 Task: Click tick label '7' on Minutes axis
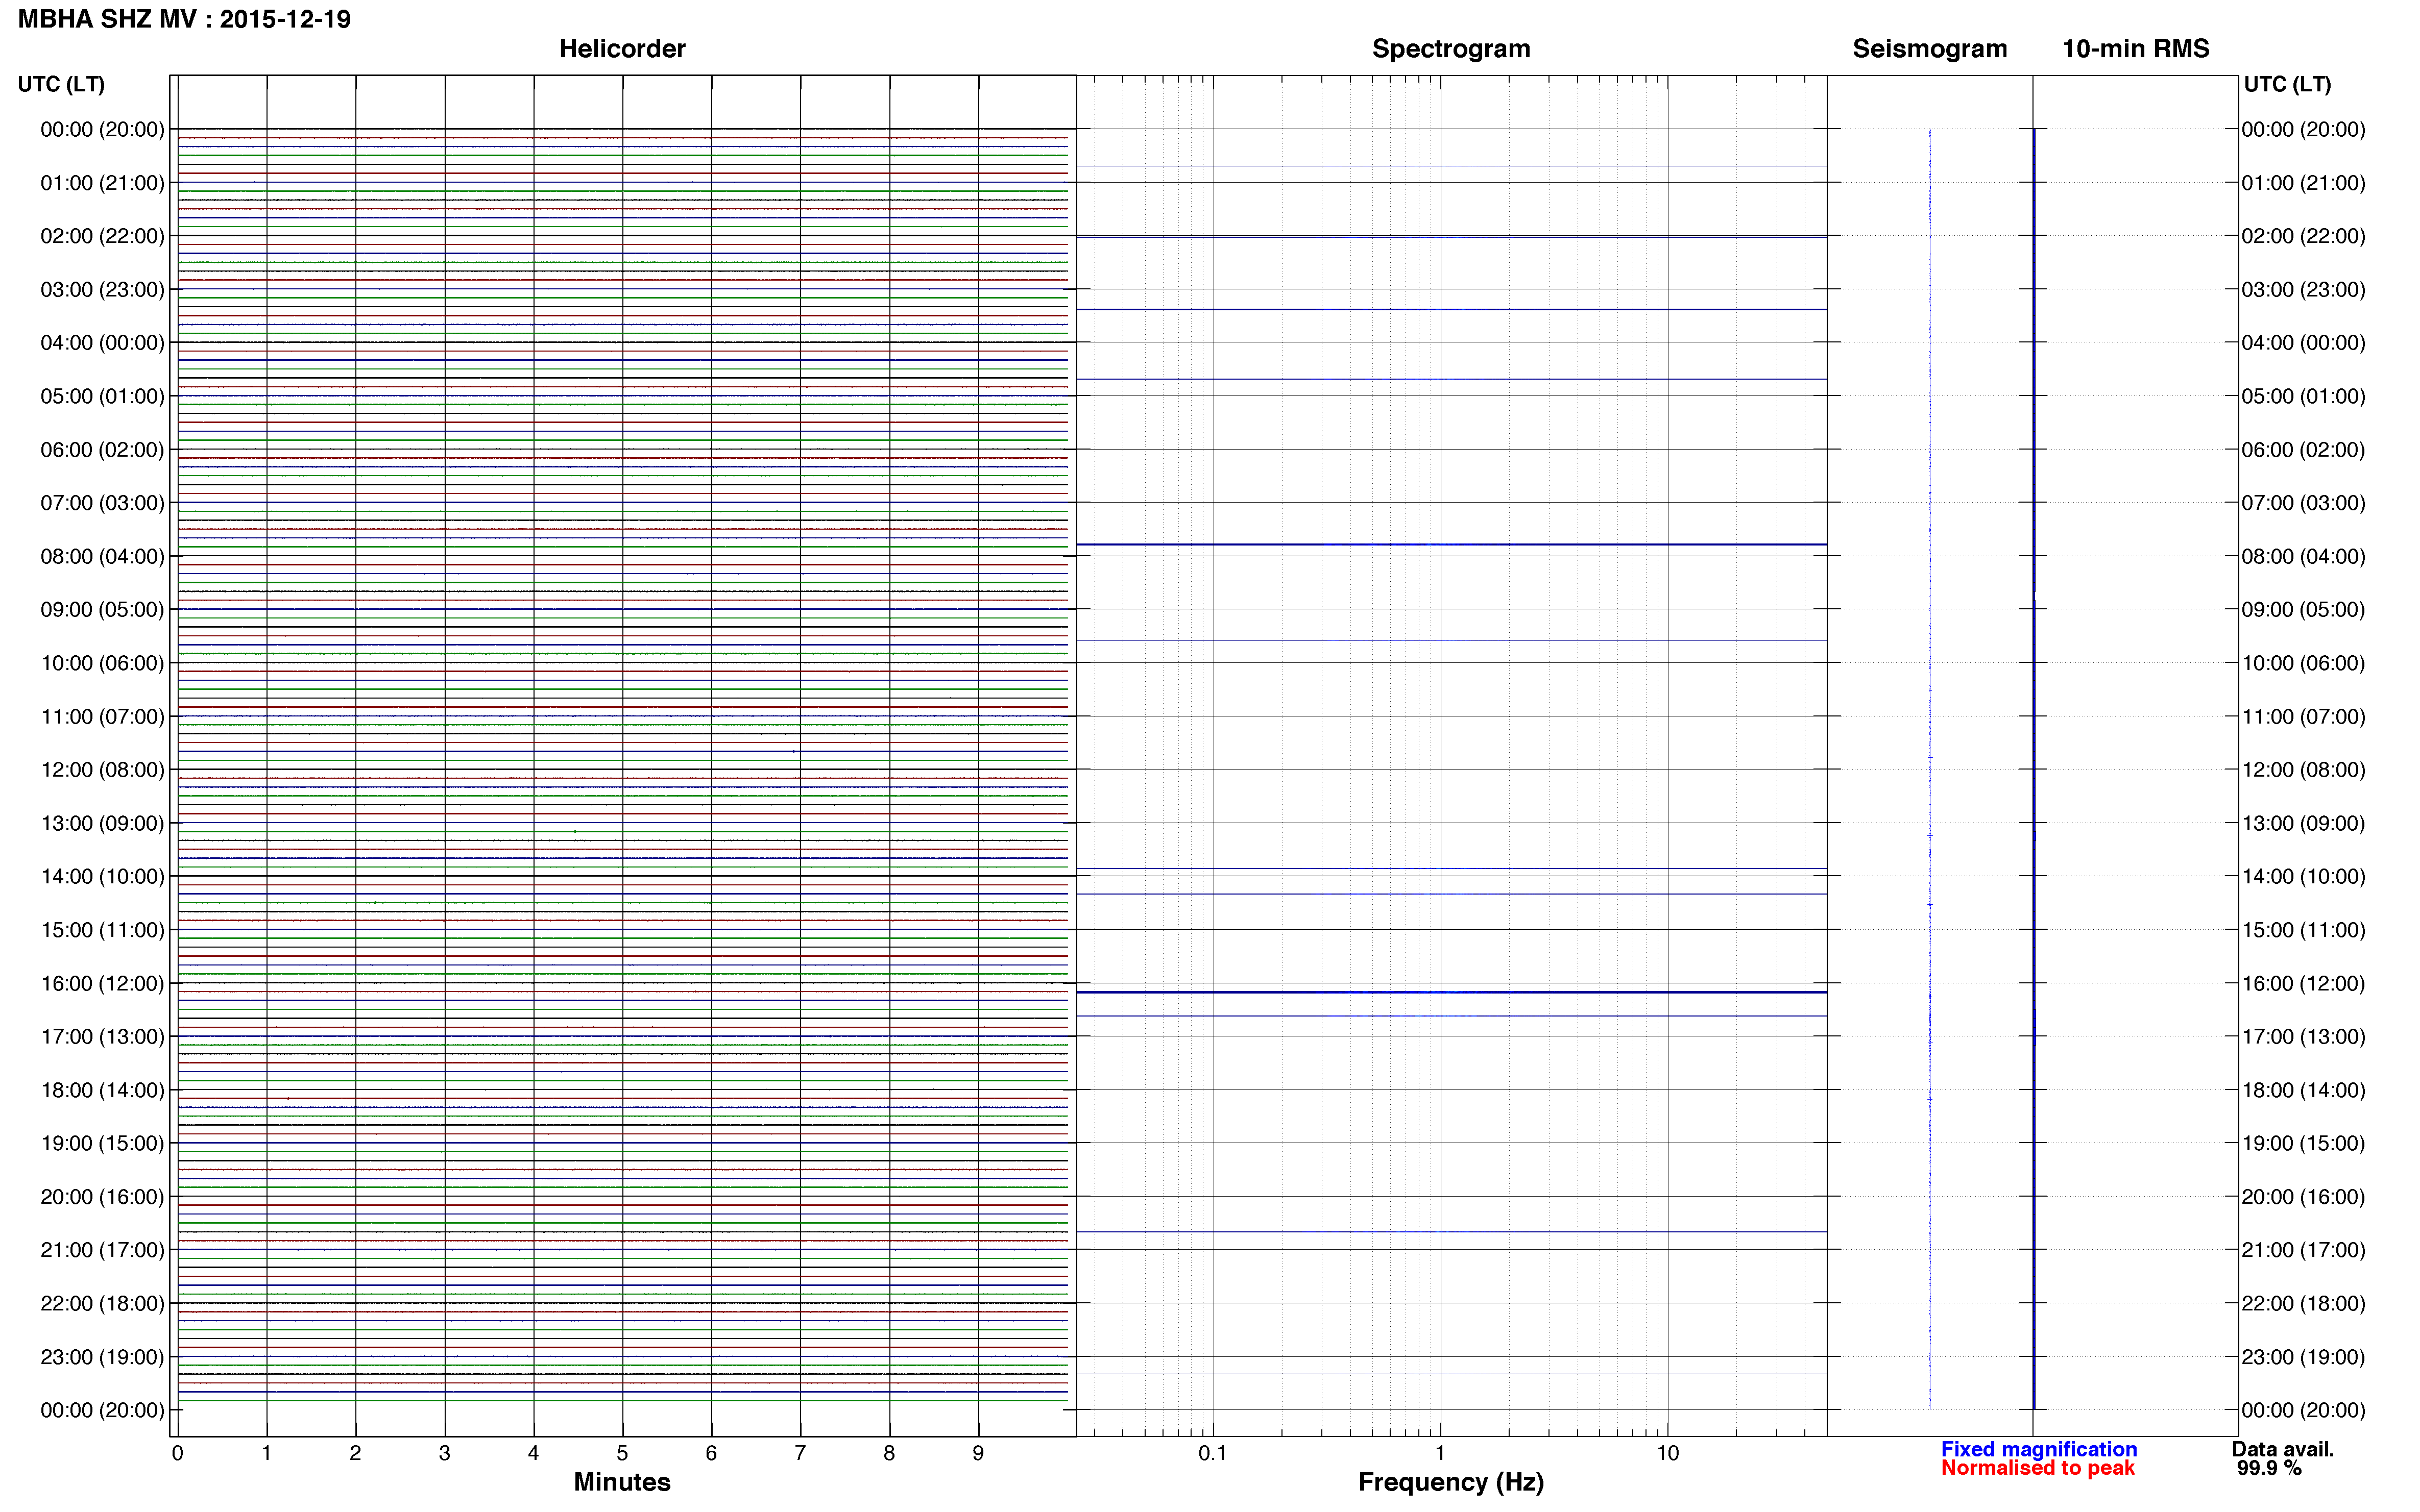click(x=801, y=1453)
